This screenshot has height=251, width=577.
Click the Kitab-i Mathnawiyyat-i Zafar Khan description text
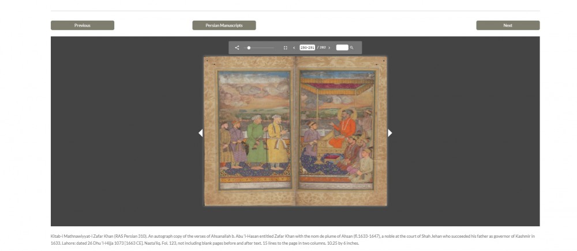click(x=293, y=239)
